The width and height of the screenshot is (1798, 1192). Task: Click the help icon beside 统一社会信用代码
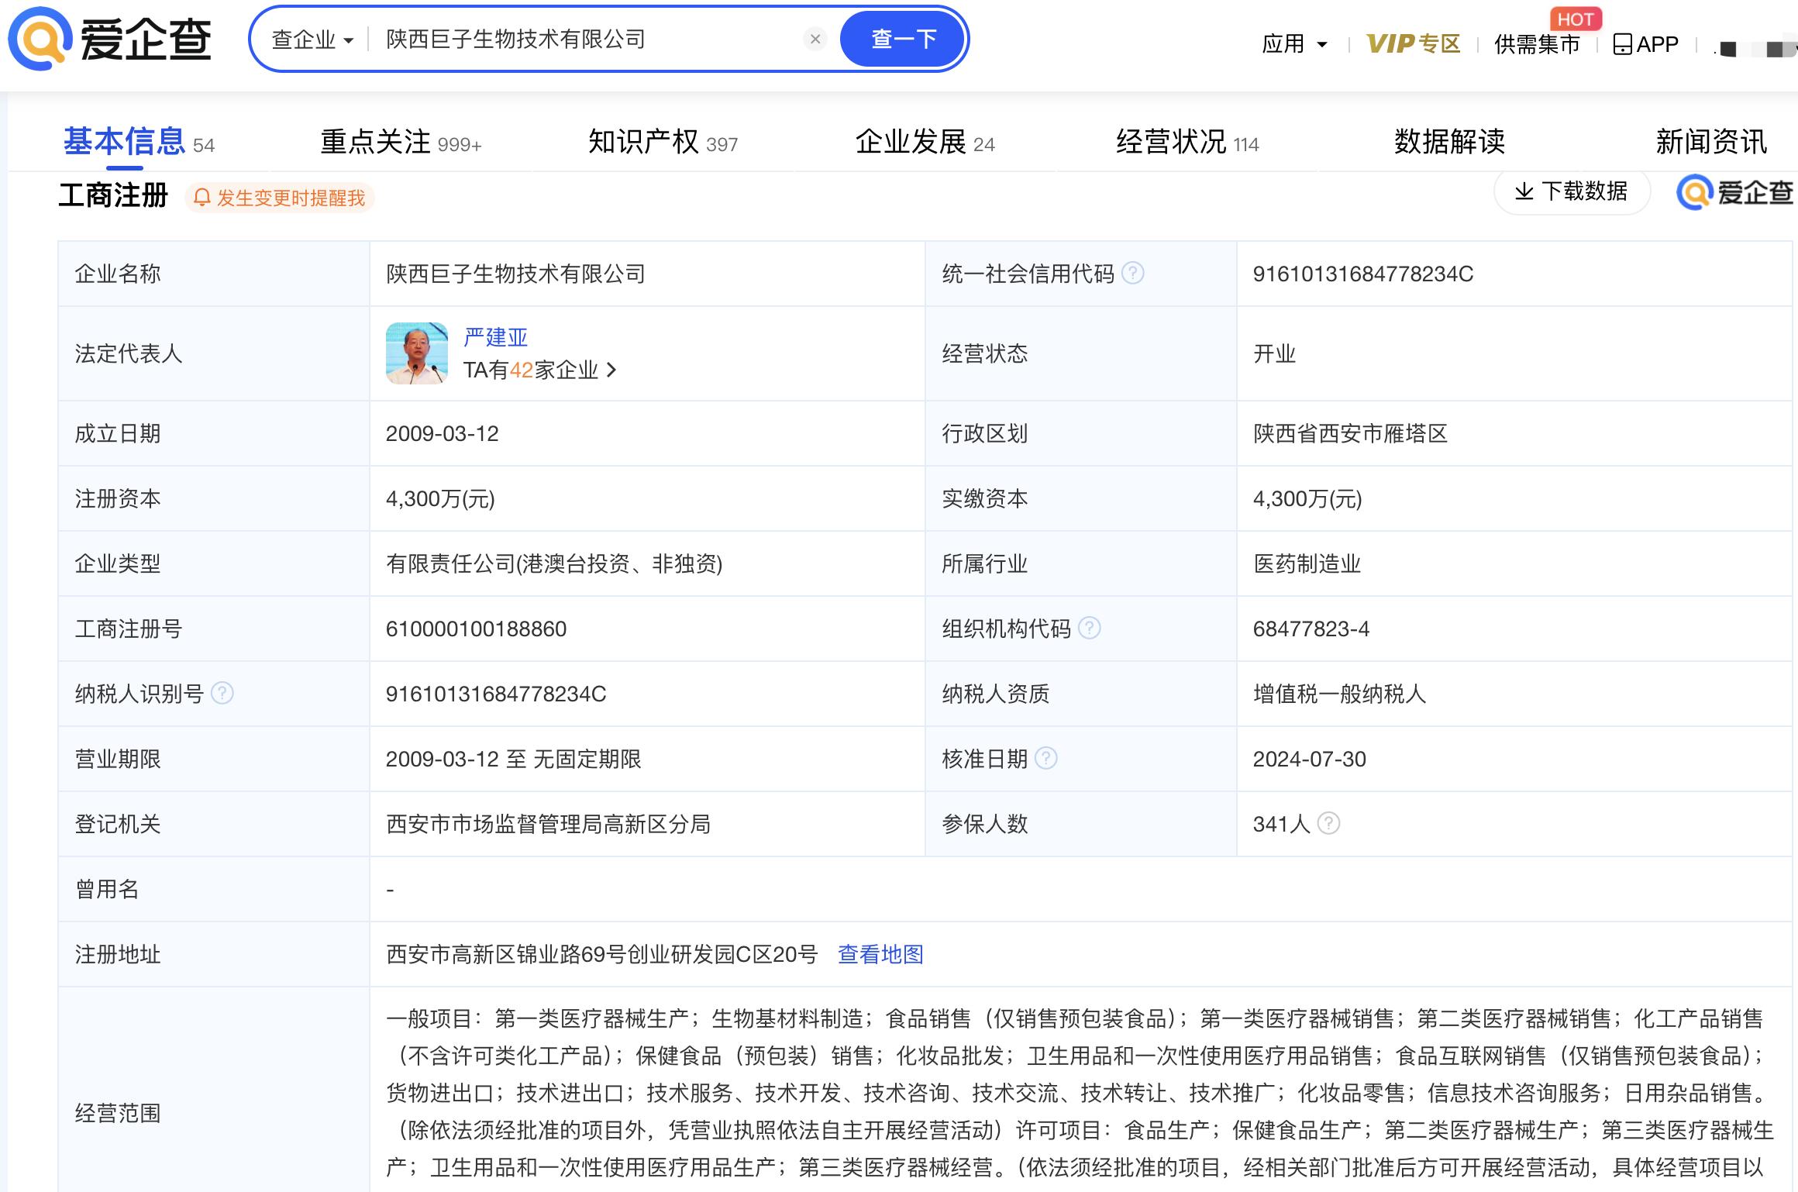click(1133, 273)
